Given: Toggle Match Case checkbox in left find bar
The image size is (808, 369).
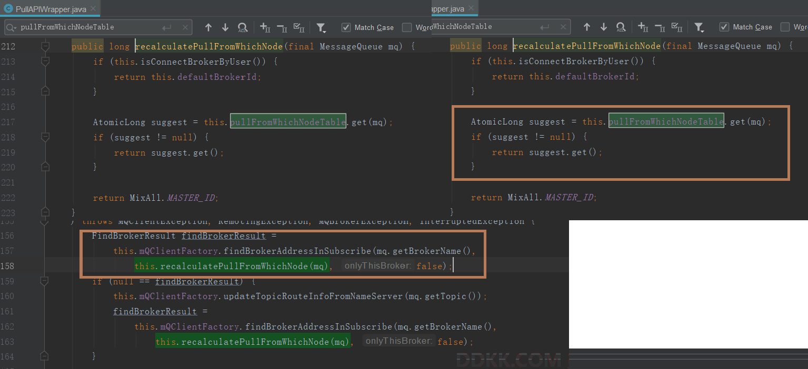Looking at the screenshot, I should tap(346, 27).
